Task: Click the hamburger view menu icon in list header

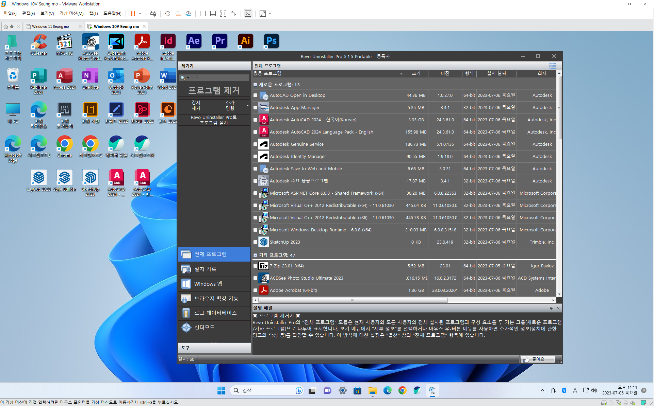Action: click(552, 66)
